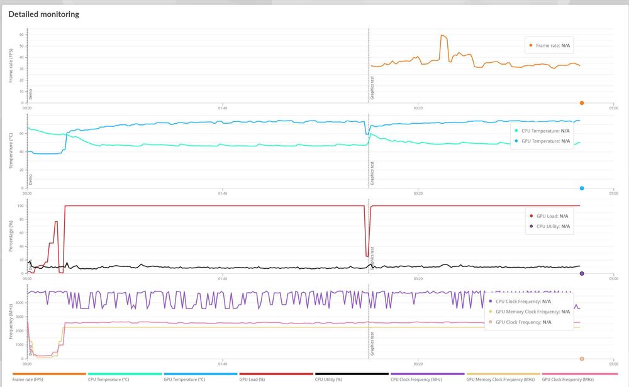Click the blue end dot on temperature chart

(x=582, y=188)
